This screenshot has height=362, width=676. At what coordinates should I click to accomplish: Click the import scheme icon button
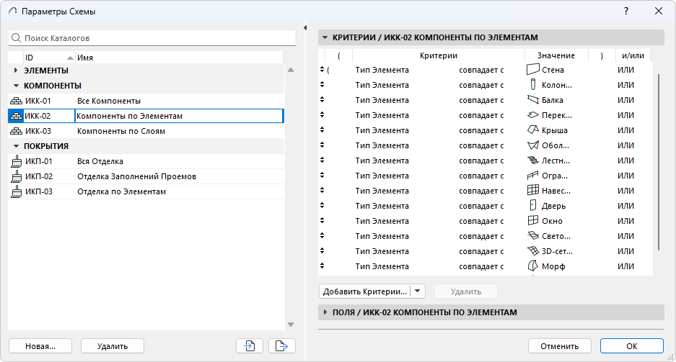250,346
